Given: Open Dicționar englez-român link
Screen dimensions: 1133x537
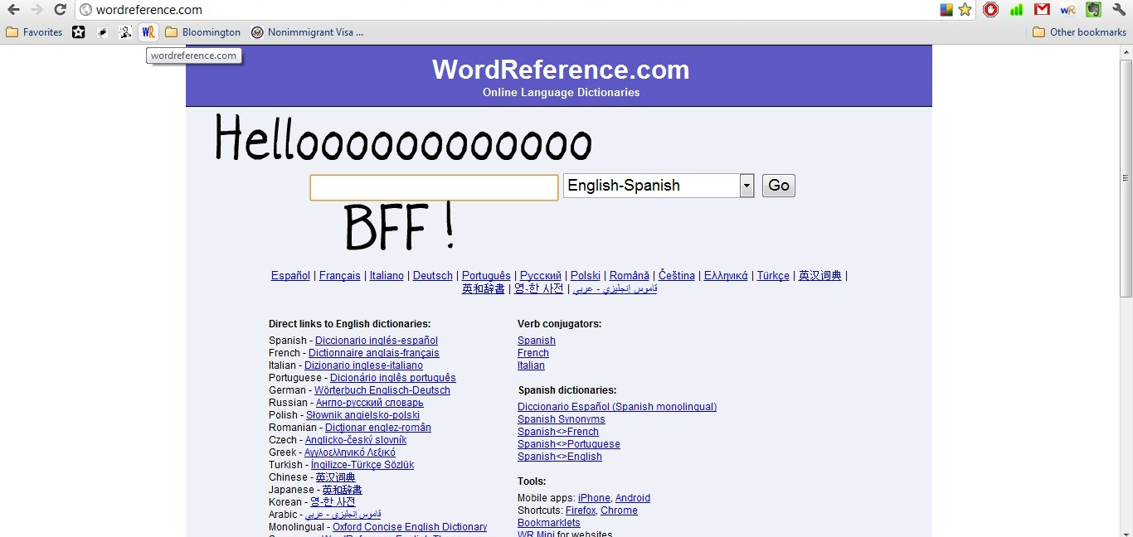Looking at the screenshot, I should coord(378,428).
